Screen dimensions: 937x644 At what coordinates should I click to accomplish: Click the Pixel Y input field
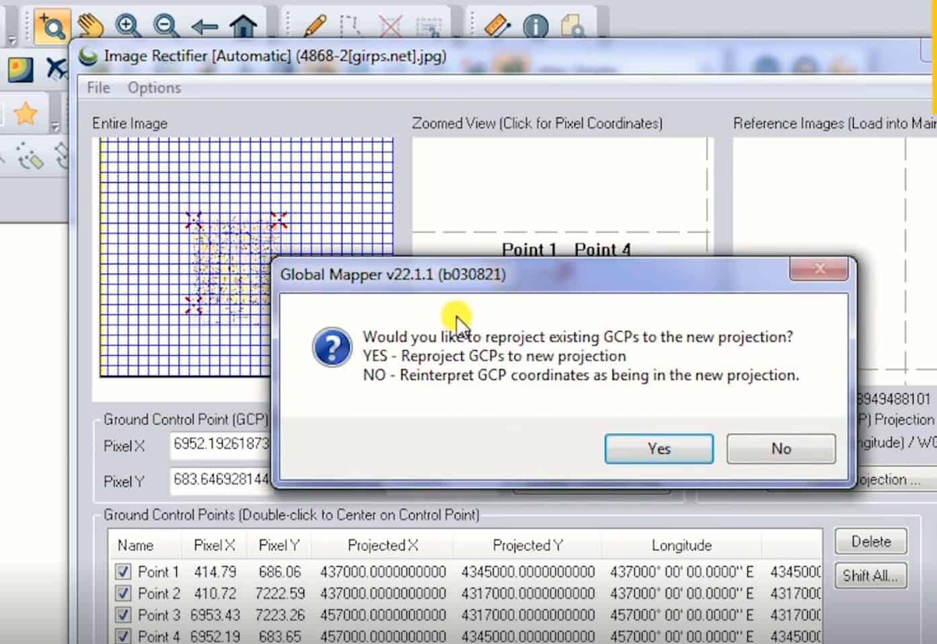221,480
